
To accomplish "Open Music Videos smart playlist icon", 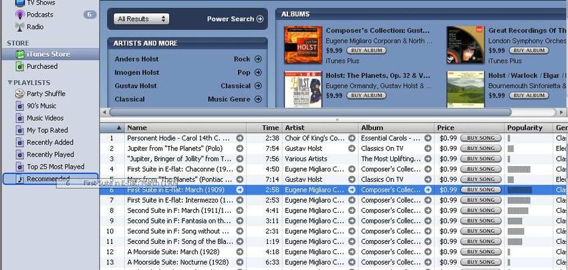I will [x=20, y=118].
